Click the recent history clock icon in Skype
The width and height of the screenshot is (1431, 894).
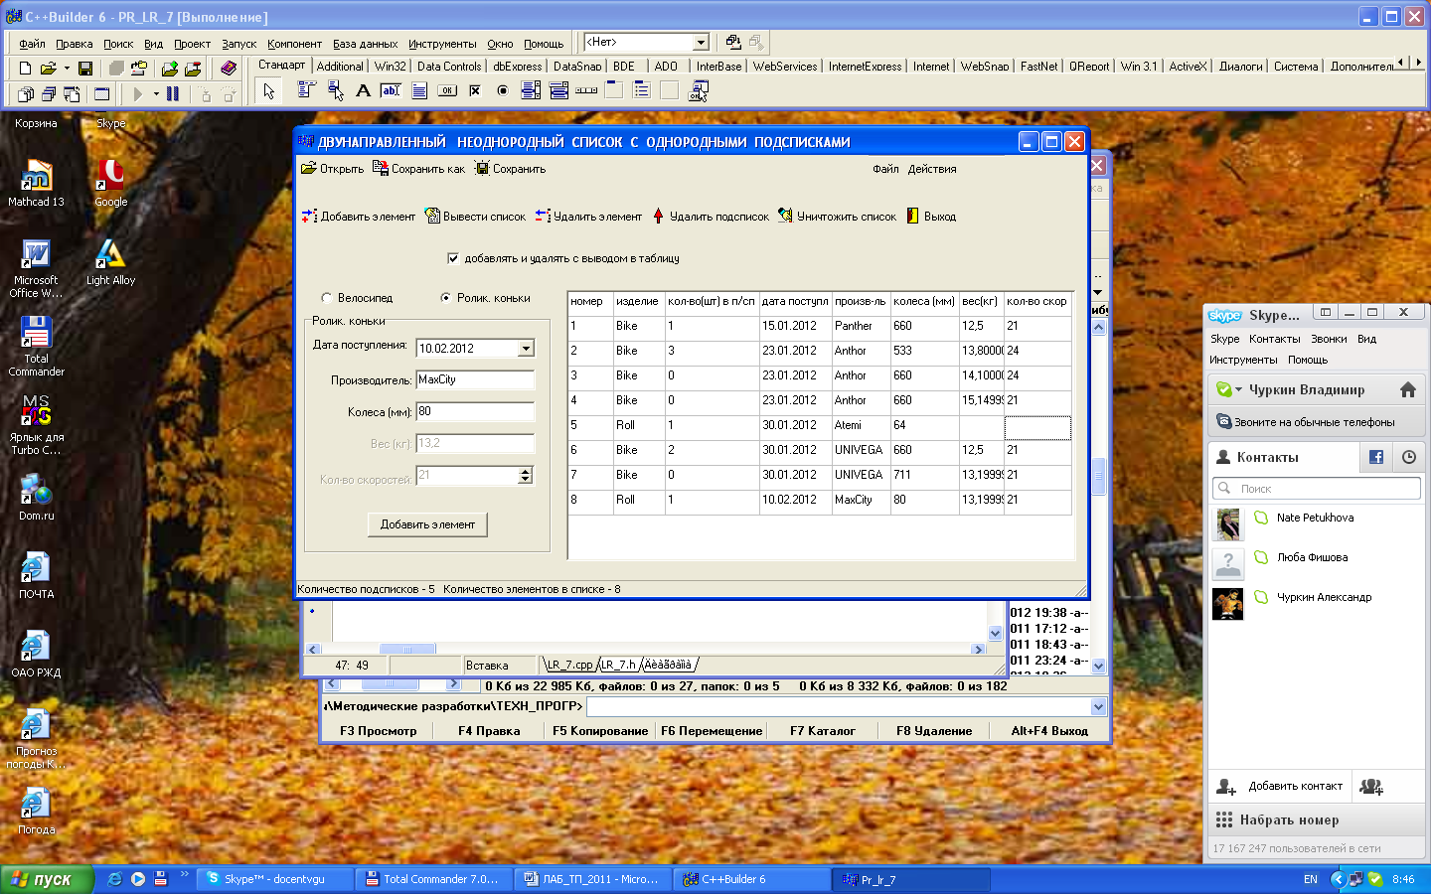(1409, 457)
